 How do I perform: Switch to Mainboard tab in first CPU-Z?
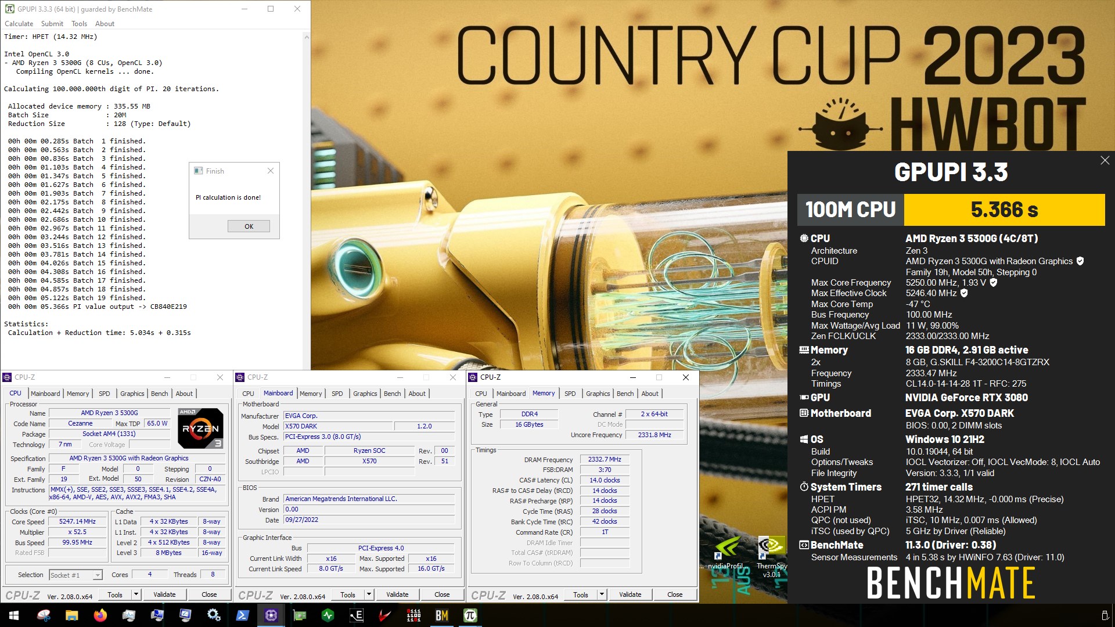click(45, 394)
